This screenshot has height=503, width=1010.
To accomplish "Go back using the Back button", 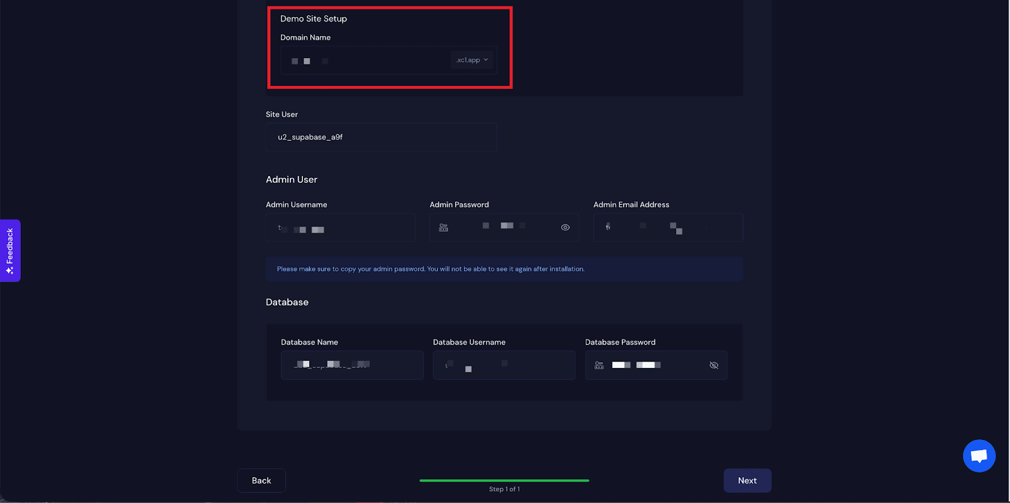I will click(261, 481).
